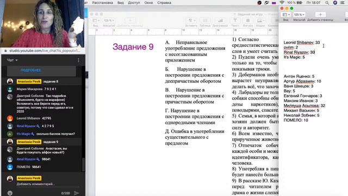Screen dimensions: 348x196
Task: Open the Расстановка menu
Action: pos(102,3)
